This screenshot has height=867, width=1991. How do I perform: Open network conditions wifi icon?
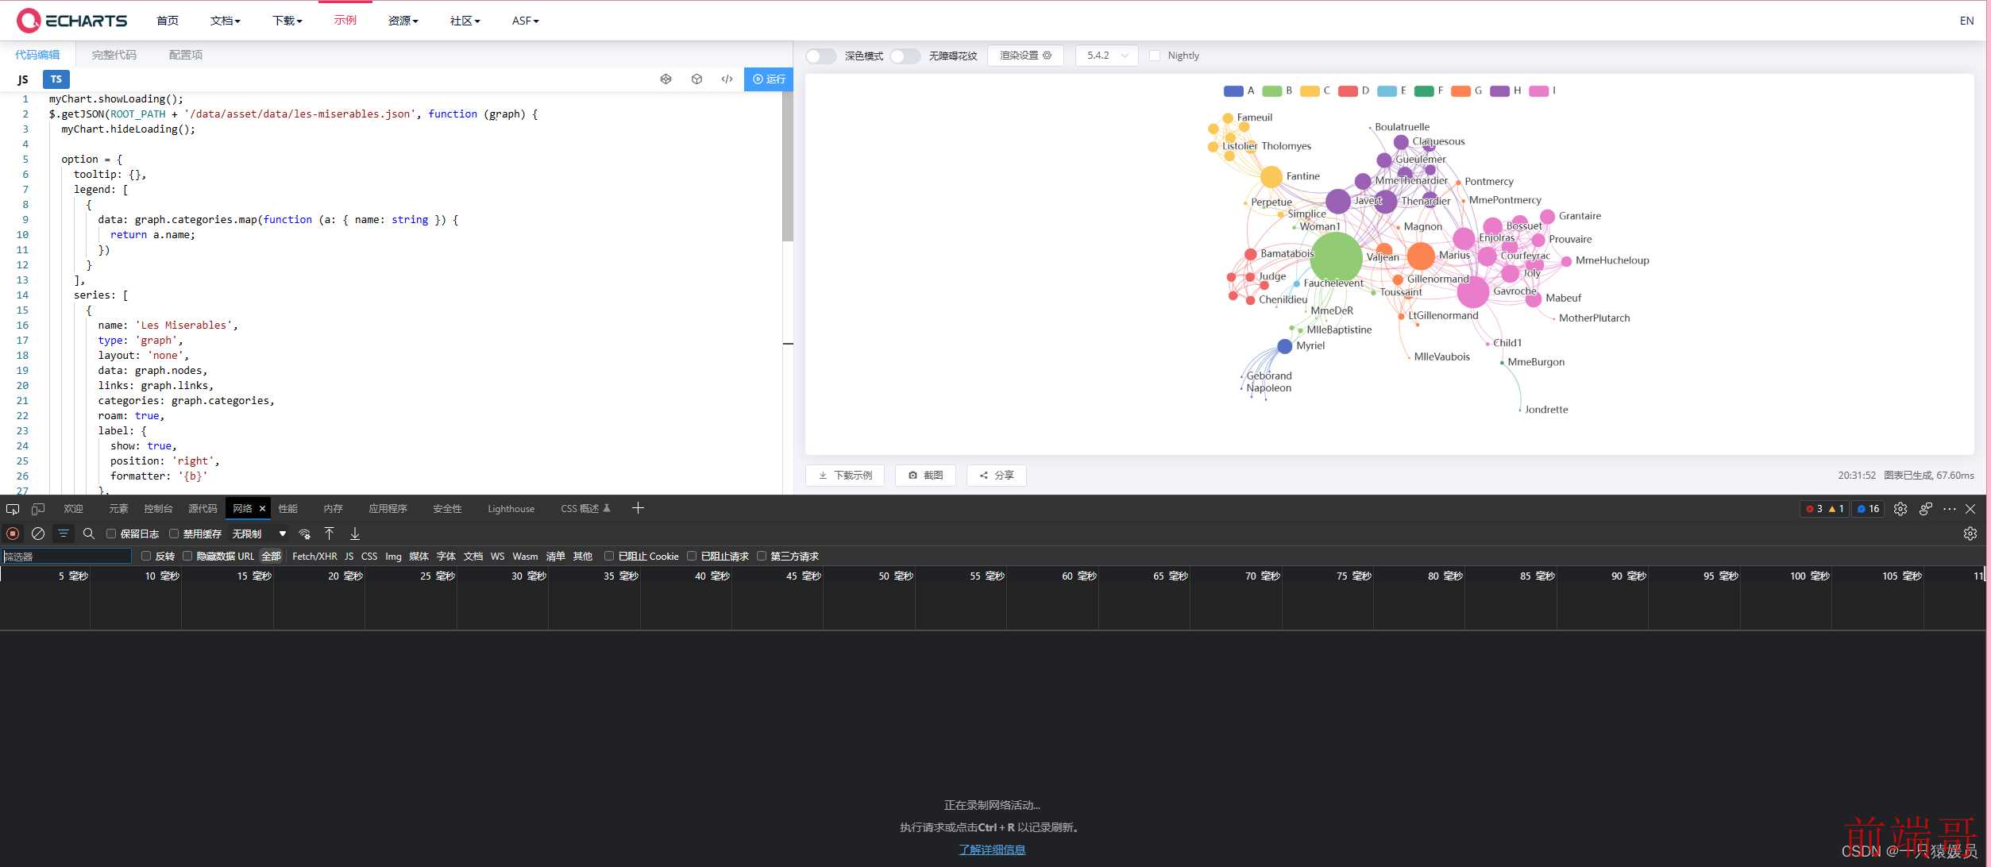click(304, 534)
